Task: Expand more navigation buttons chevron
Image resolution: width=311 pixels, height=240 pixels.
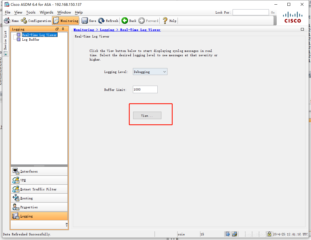Action: [x=67, y=224]
